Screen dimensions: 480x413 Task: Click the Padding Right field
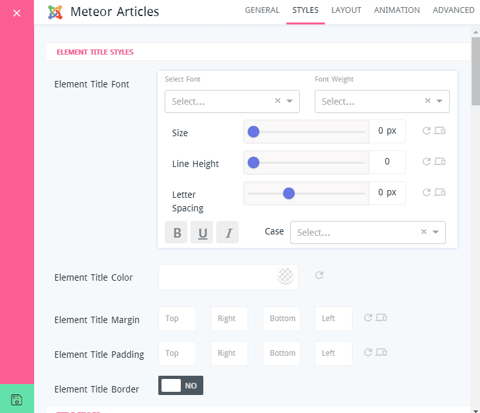click(x=229, y=353)
